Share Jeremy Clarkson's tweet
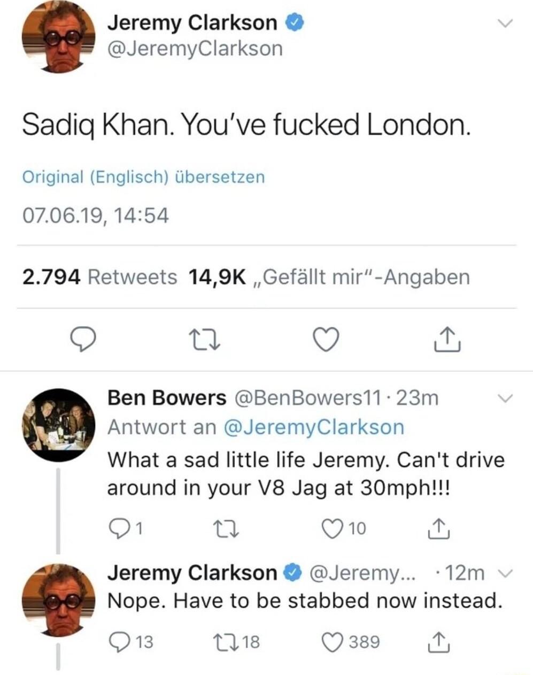This screenshot has height=675, width=533. point(447,339)
